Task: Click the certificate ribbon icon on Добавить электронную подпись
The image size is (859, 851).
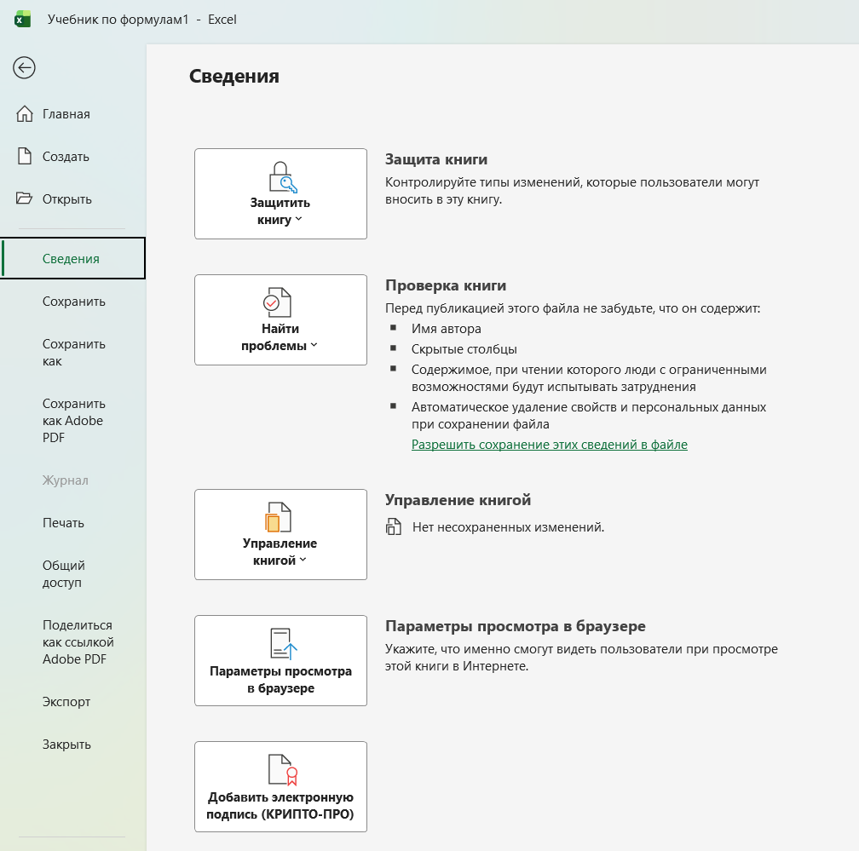Action: pyautogui.click(x=283, y=770)
